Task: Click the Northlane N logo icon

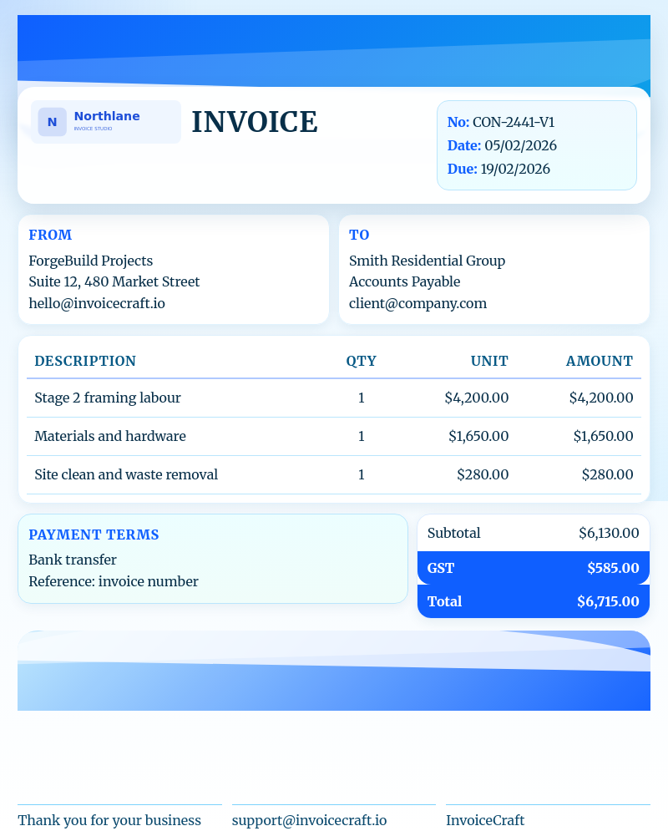Action: (52, 122)
